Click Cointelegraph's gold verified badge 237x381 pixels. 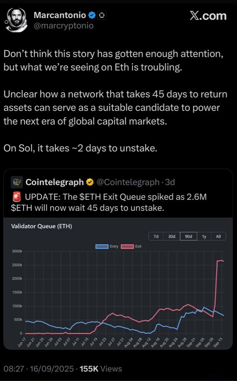[90, 182]
